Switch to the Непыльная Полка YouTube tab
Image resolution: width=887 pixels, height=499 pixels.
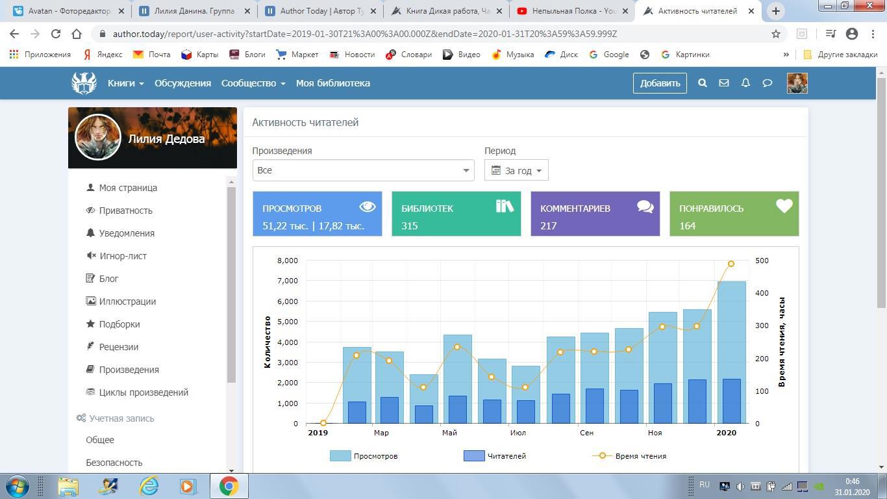(x=573, y=11)
